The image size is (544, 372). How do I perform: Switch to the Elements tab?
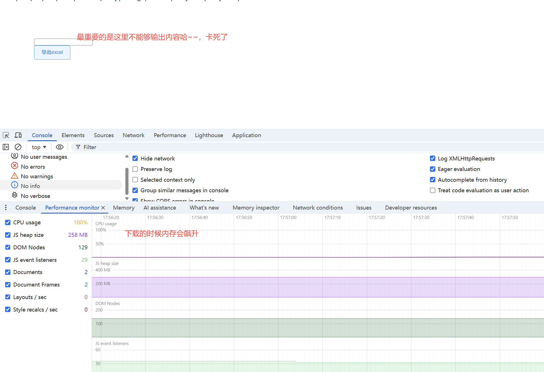[73, 135]
